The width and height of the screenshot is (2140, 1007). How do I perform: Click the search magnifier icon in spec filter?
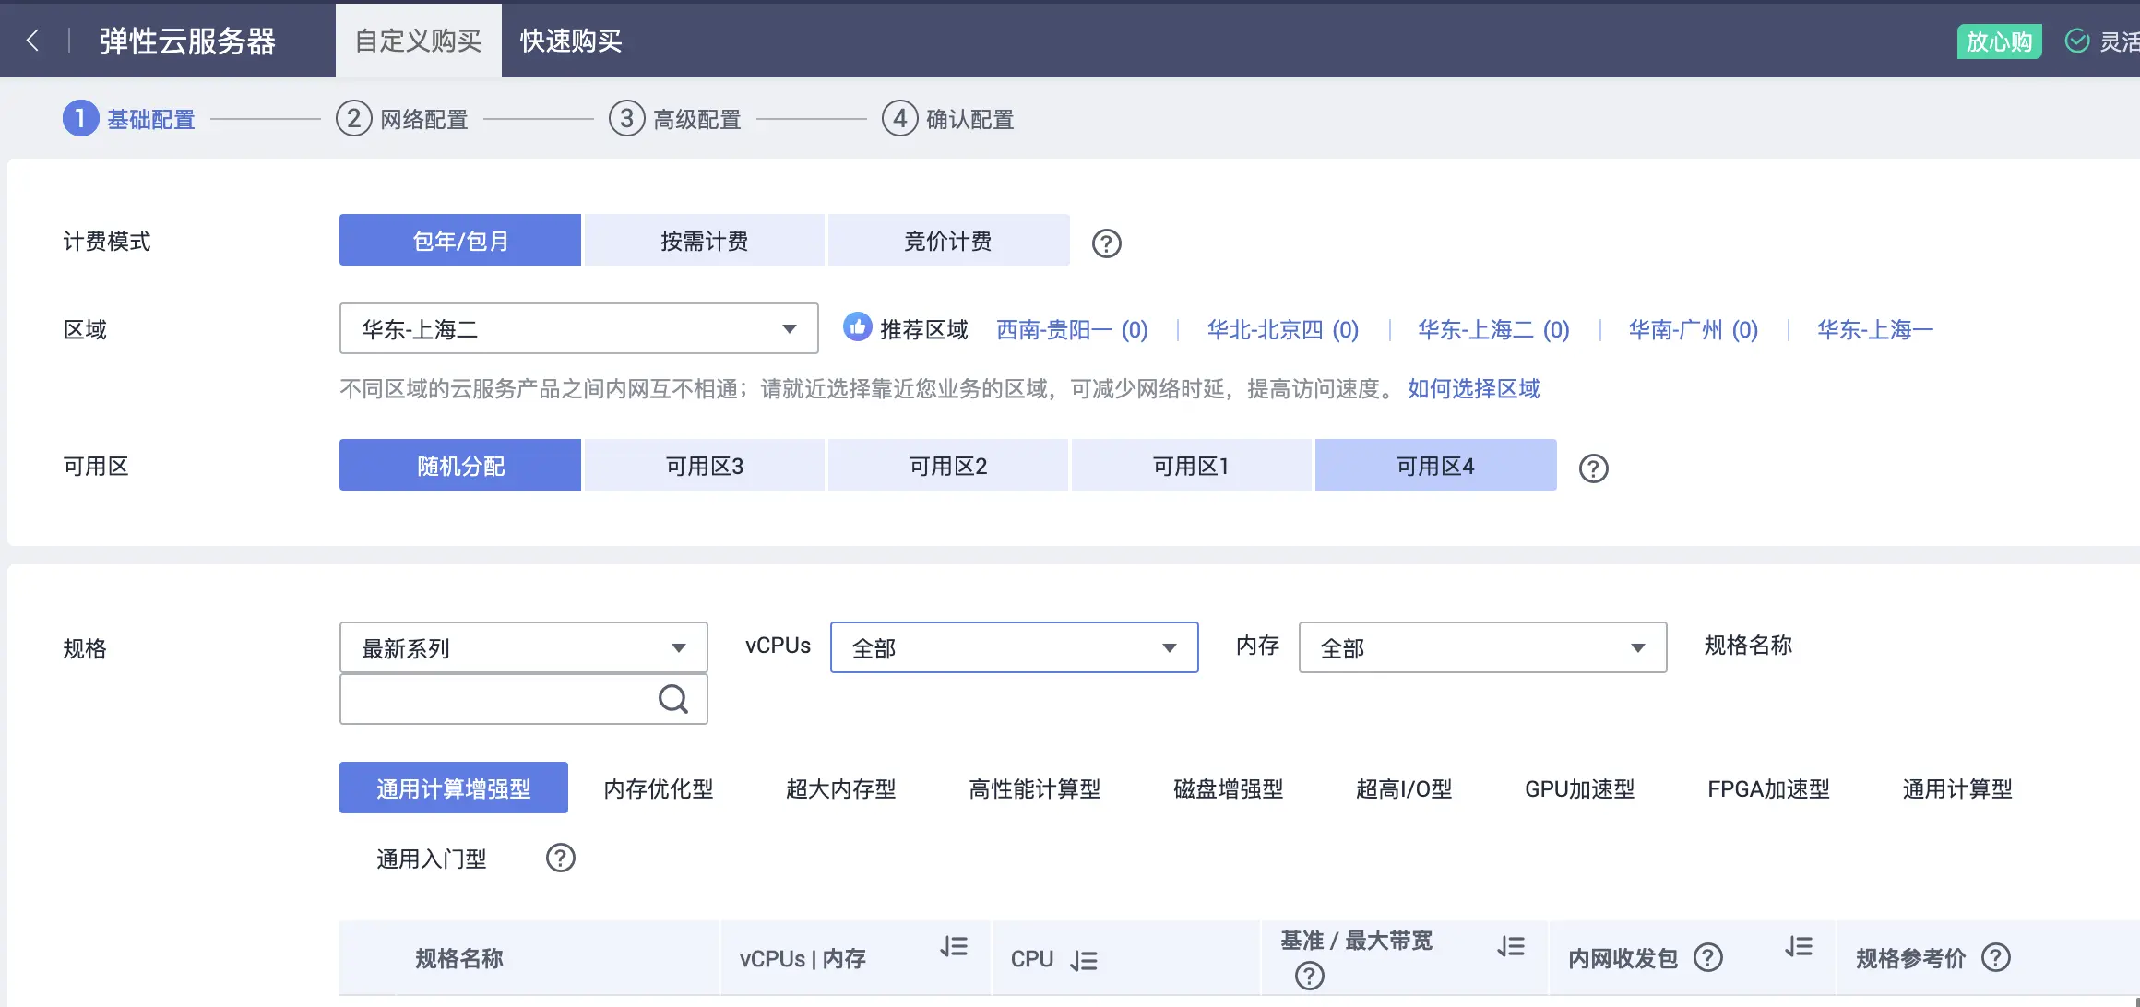[x=673, y=699]
